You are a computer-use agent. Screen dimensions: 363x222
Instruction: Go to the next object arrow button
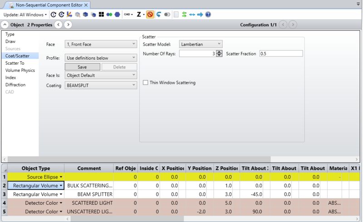69,24
